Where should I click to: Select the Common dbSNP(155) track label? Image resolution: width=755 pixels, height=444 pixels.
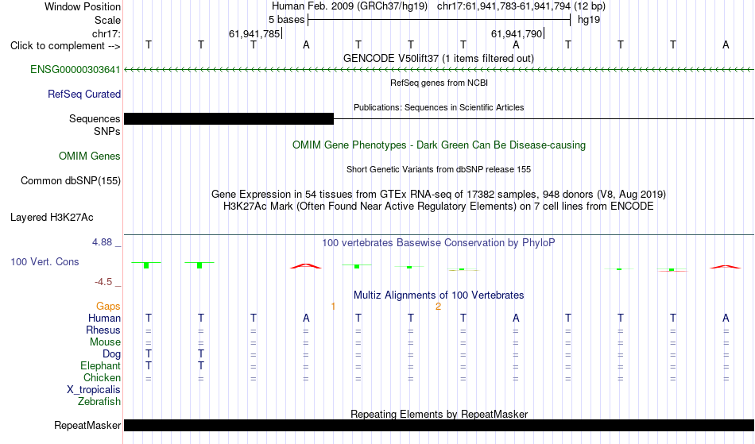[x=70, y=181]
